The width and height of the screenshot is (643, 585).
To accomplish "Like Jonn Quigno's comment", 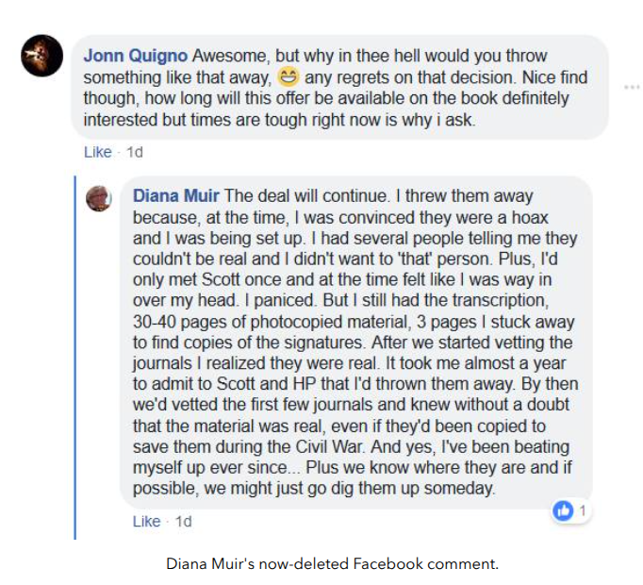I will point(97,152).
